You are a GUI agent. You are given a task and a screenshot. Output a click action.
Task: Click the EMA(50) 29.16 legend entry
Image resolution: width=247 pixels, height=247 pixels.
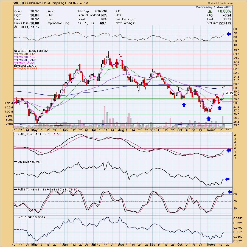point(26,57)
